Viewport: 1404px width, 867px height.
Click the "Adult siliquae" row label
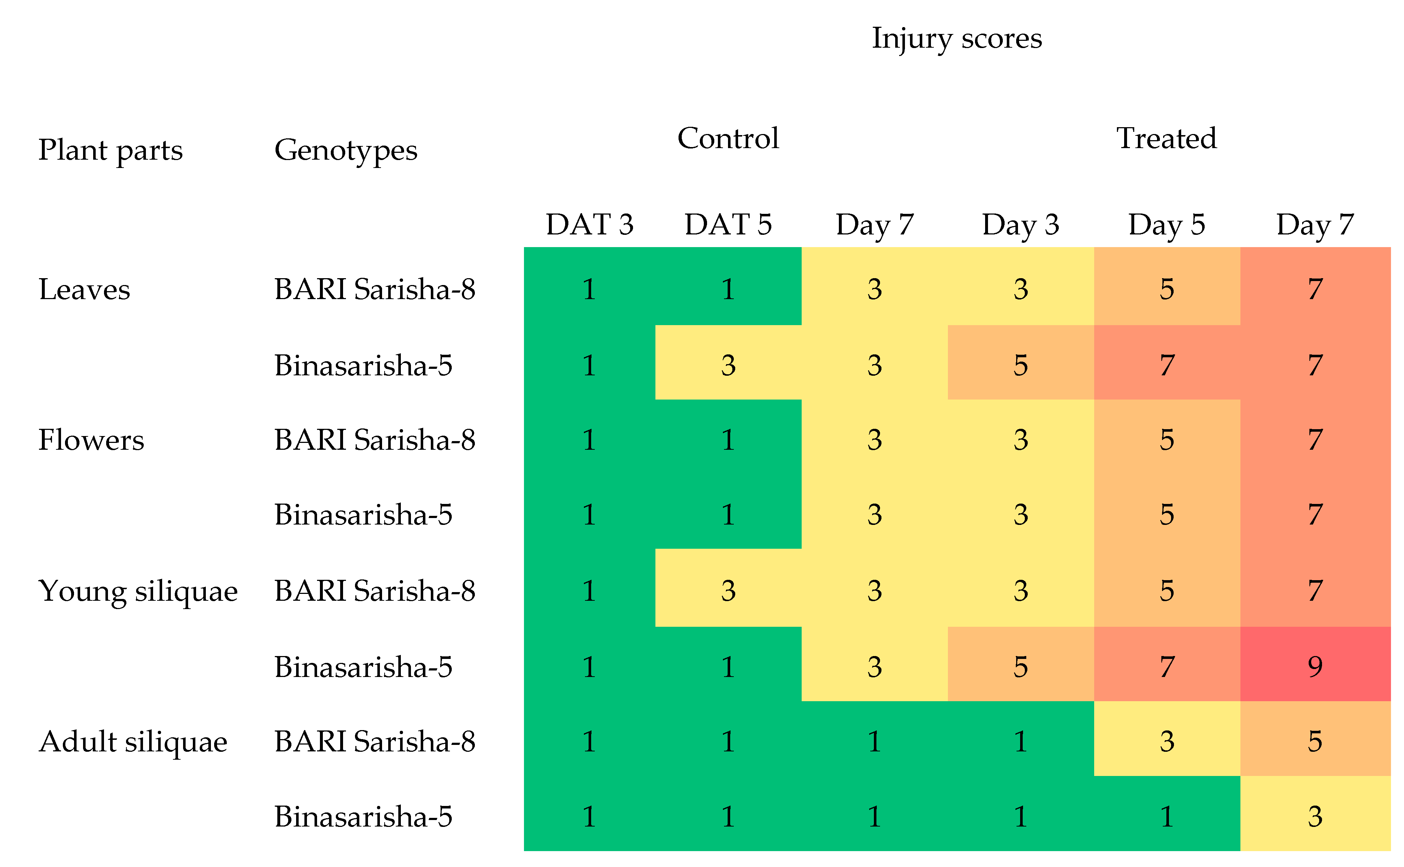(133, 742)
